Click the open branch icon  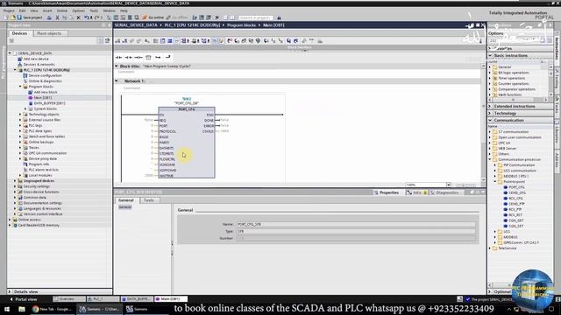point(158,57)
